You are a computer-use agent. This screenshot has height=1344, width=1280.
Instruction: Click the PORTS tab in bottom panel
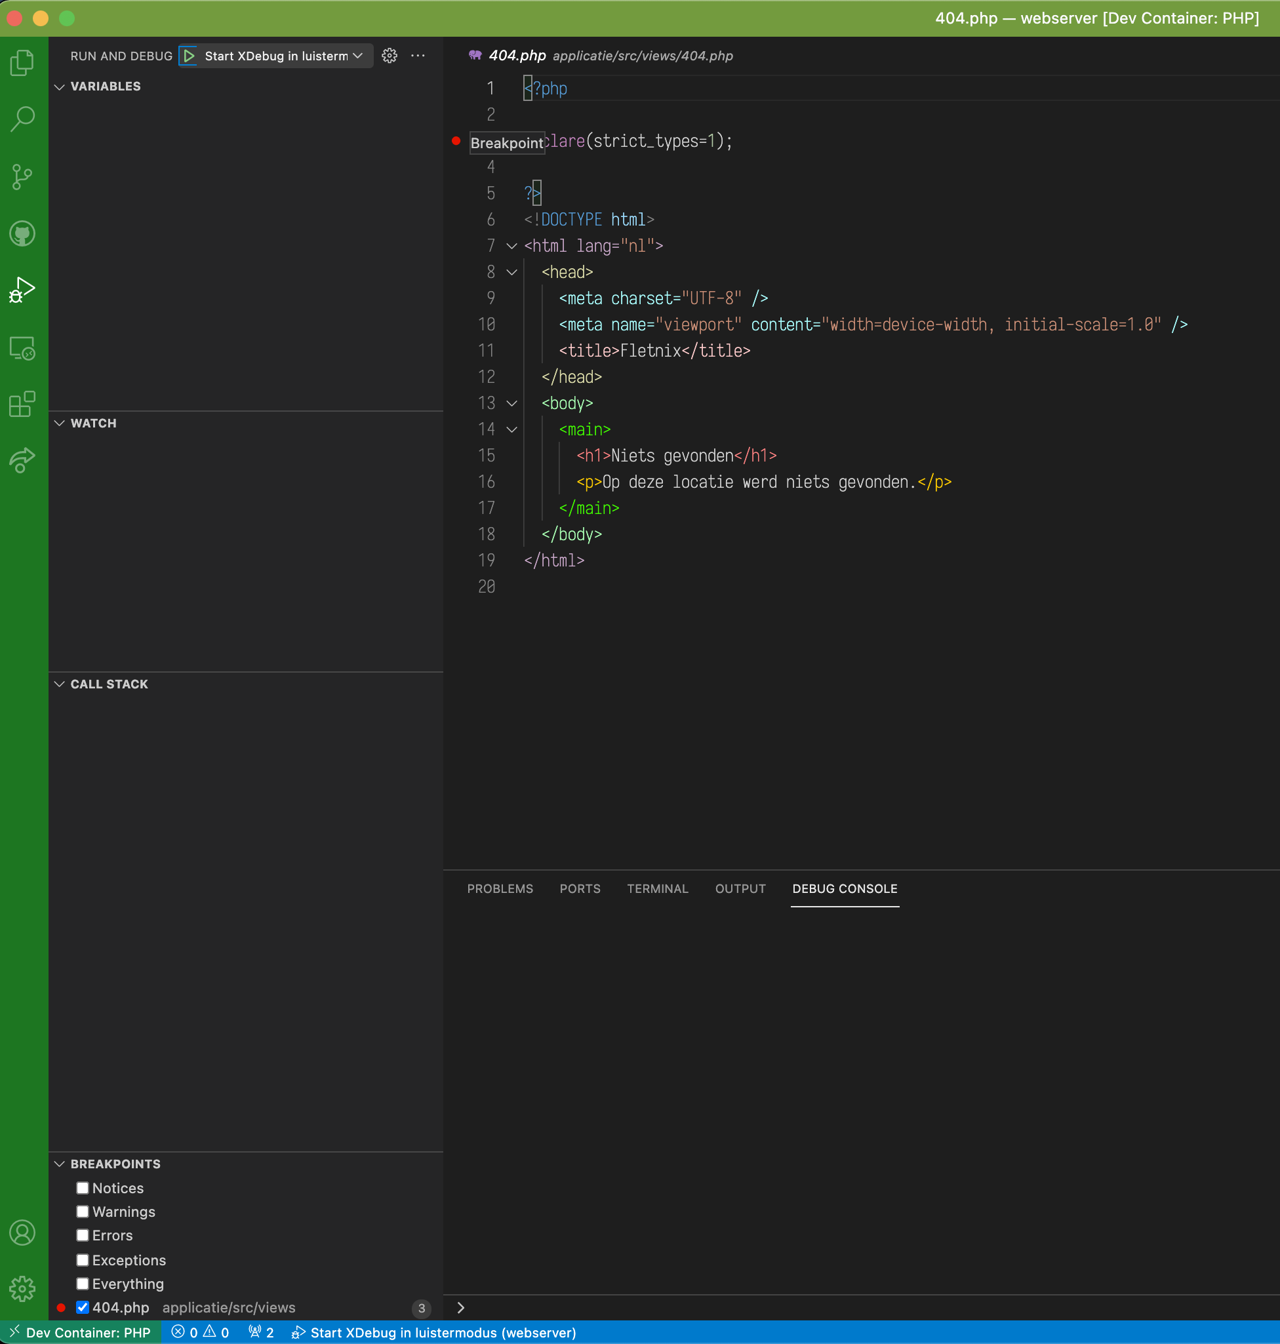580,888
